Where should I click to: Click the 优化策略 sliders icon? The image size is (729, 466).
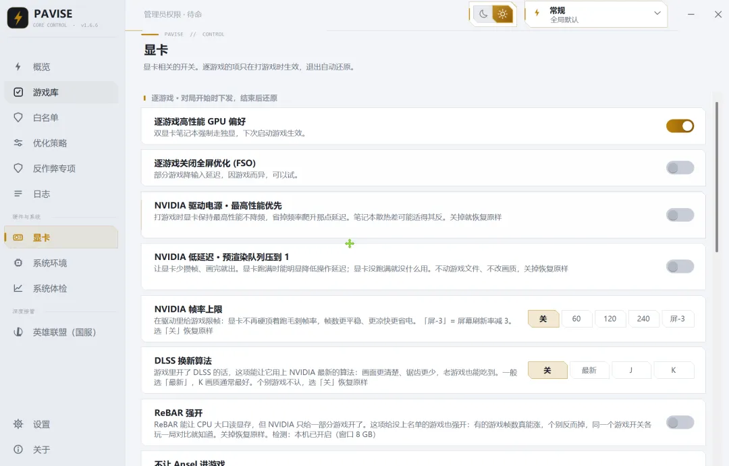pos(18,143)
